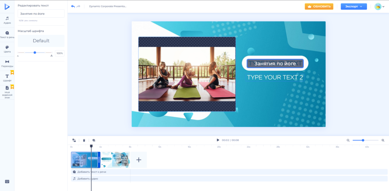Click the text field containing Занятия по йоге
Viewport: 389px width, 191px height.
(41, 14)
